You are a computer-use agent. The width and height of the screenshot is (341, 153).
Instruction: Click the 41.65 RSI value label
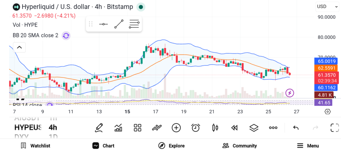[x=323, y=102]
